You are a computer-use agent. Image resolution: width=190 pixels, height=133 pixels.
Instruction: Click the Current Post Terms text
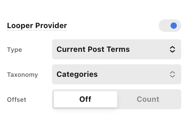[x=93, y=49]
